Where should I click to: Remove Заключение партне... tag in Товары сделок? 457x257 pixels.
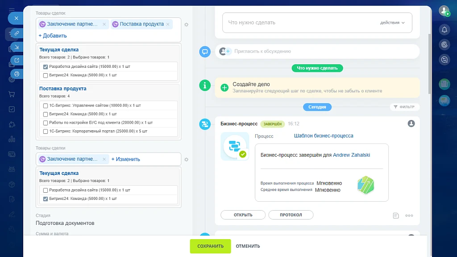[x=104, y=24]
